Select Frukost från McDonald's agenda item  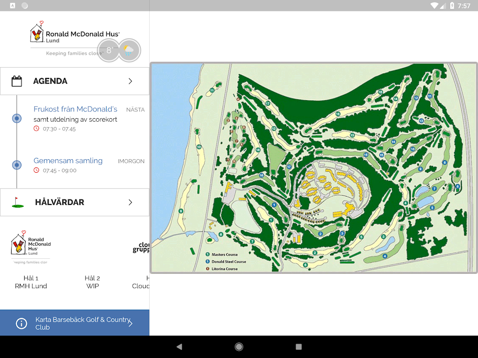[x=75, y=109]
